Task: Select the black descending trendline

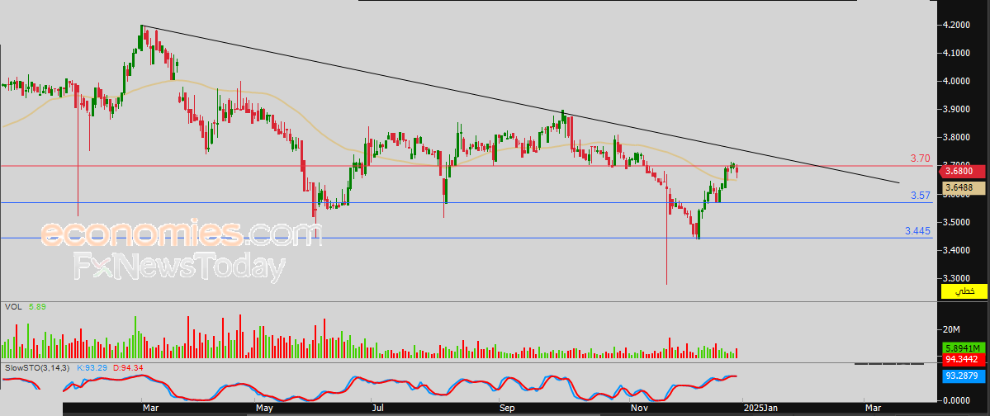Action: [520, 103]
